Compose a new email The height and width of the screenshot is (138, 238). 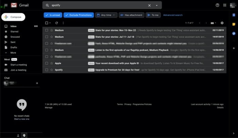pyautogui.click(x=13, y=17)
